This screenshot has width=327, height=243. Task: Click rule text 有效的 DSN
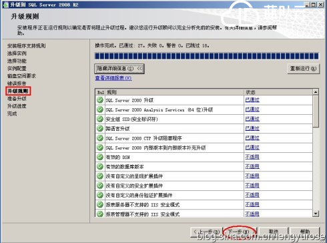[x=117, y=158]
